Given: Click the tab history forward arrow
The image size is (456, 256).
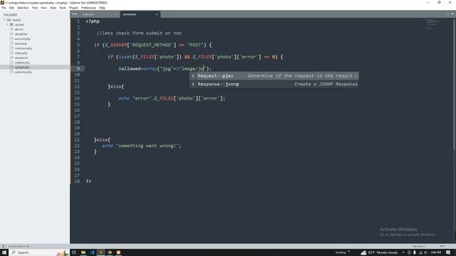Looking at the screenshot, I should click(76, 14).
